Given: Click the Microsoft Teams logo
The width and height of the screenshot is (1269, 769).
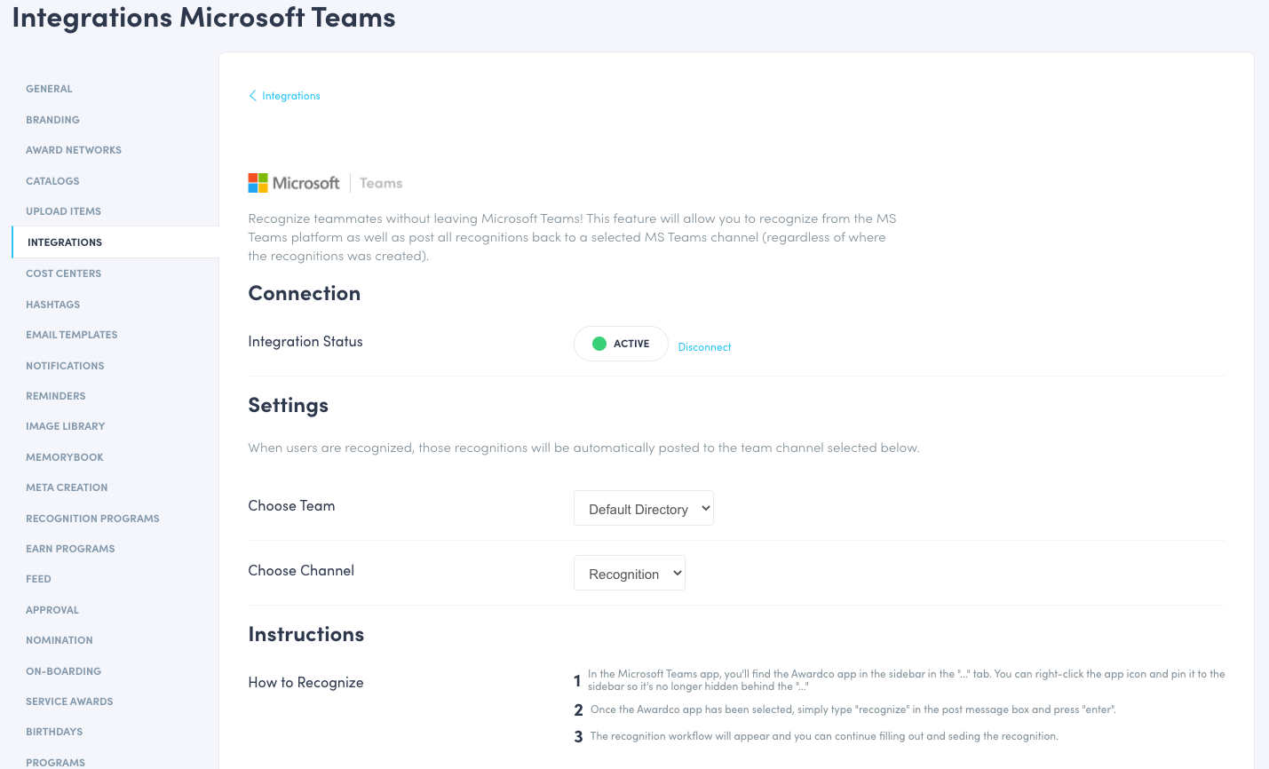Looking at the screenshot, I should pyautogui.click(x=325, y=182).
